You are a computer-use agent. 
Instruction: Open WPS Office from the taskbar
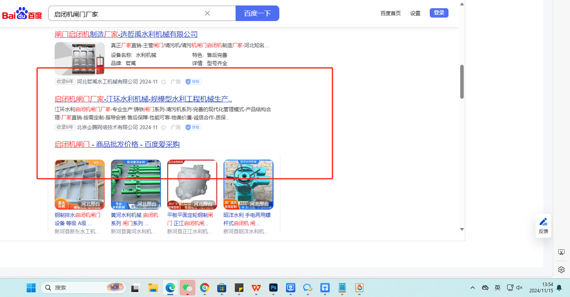(256, 288)
